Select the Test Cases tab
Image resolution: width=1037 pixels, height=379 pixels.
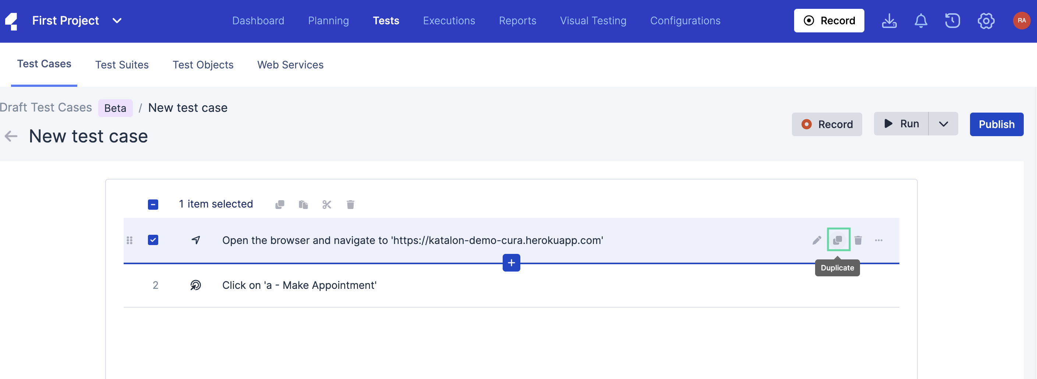click(x=44, y=64)
